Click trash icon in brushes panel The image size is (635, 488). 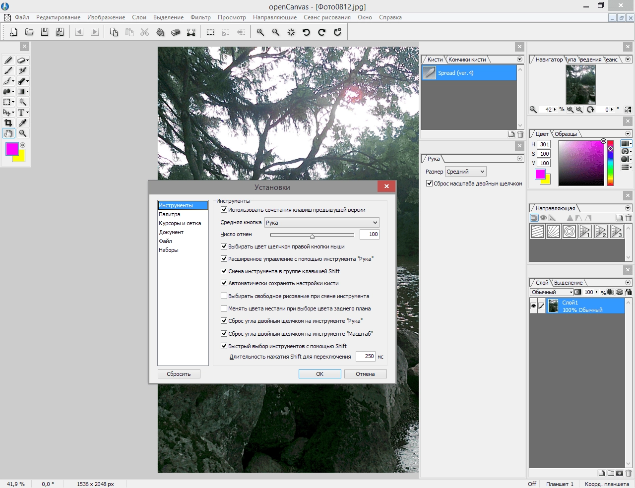(x=520, y=134)
